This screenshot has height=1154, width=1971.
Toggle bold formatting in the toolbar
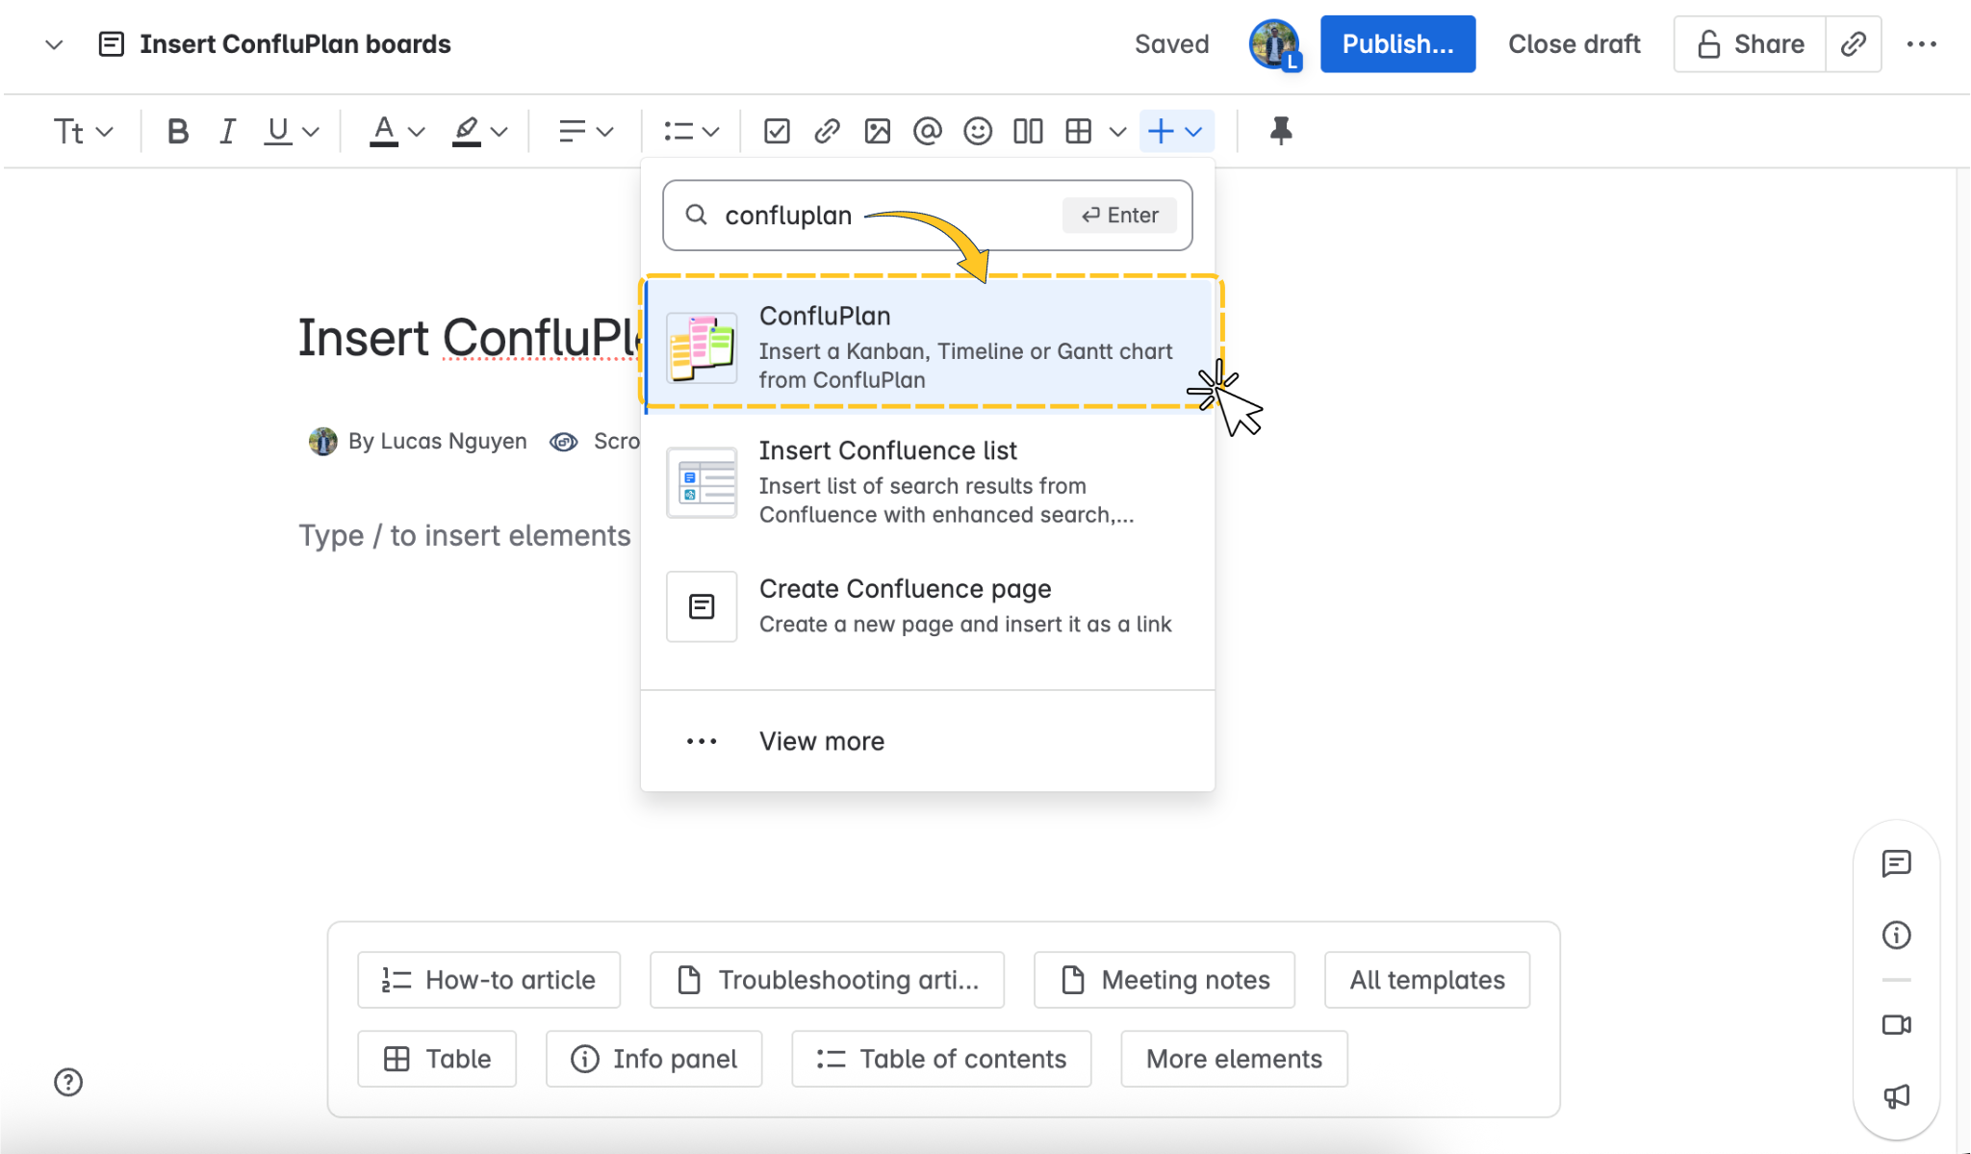coord(177,131)
